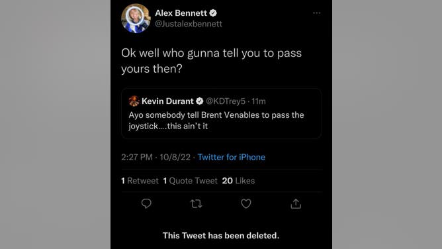Open the share upload icon

click(296, 203)
